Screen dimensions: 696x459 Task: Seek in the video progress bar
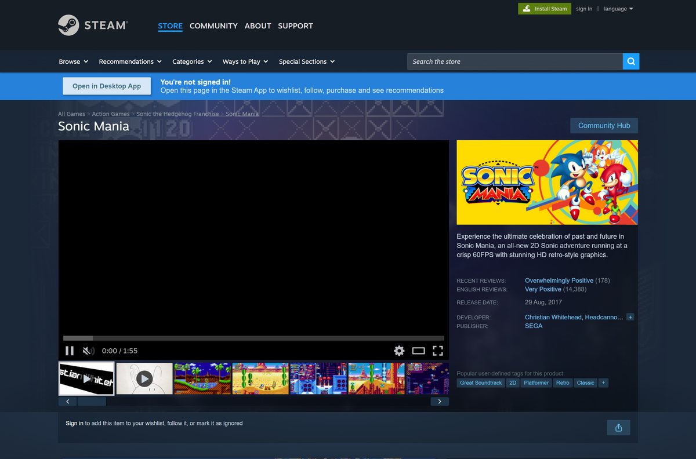pyautogui.click(x=253, y=338)
